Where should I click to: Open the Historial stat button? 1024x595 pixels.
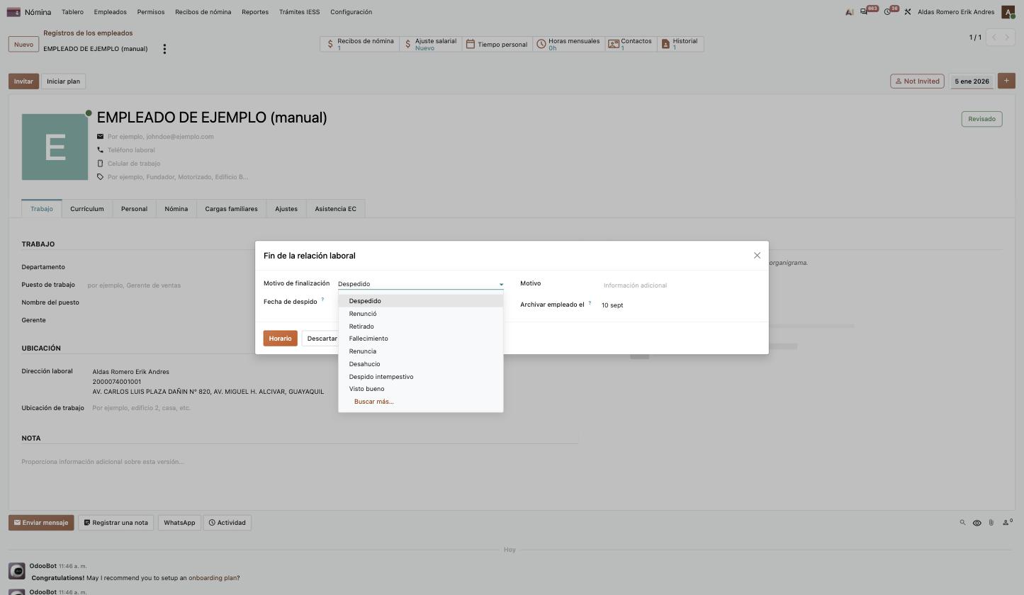[x=680, y=44]
